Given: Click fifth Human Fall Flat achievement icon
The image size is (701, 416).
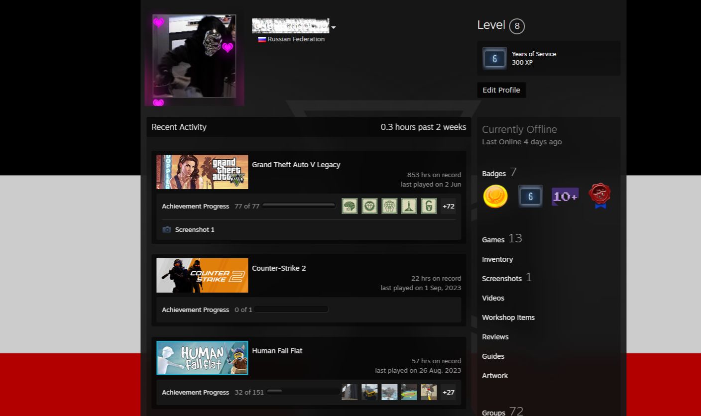Looking at the screenshot, I should pos(429,392).
